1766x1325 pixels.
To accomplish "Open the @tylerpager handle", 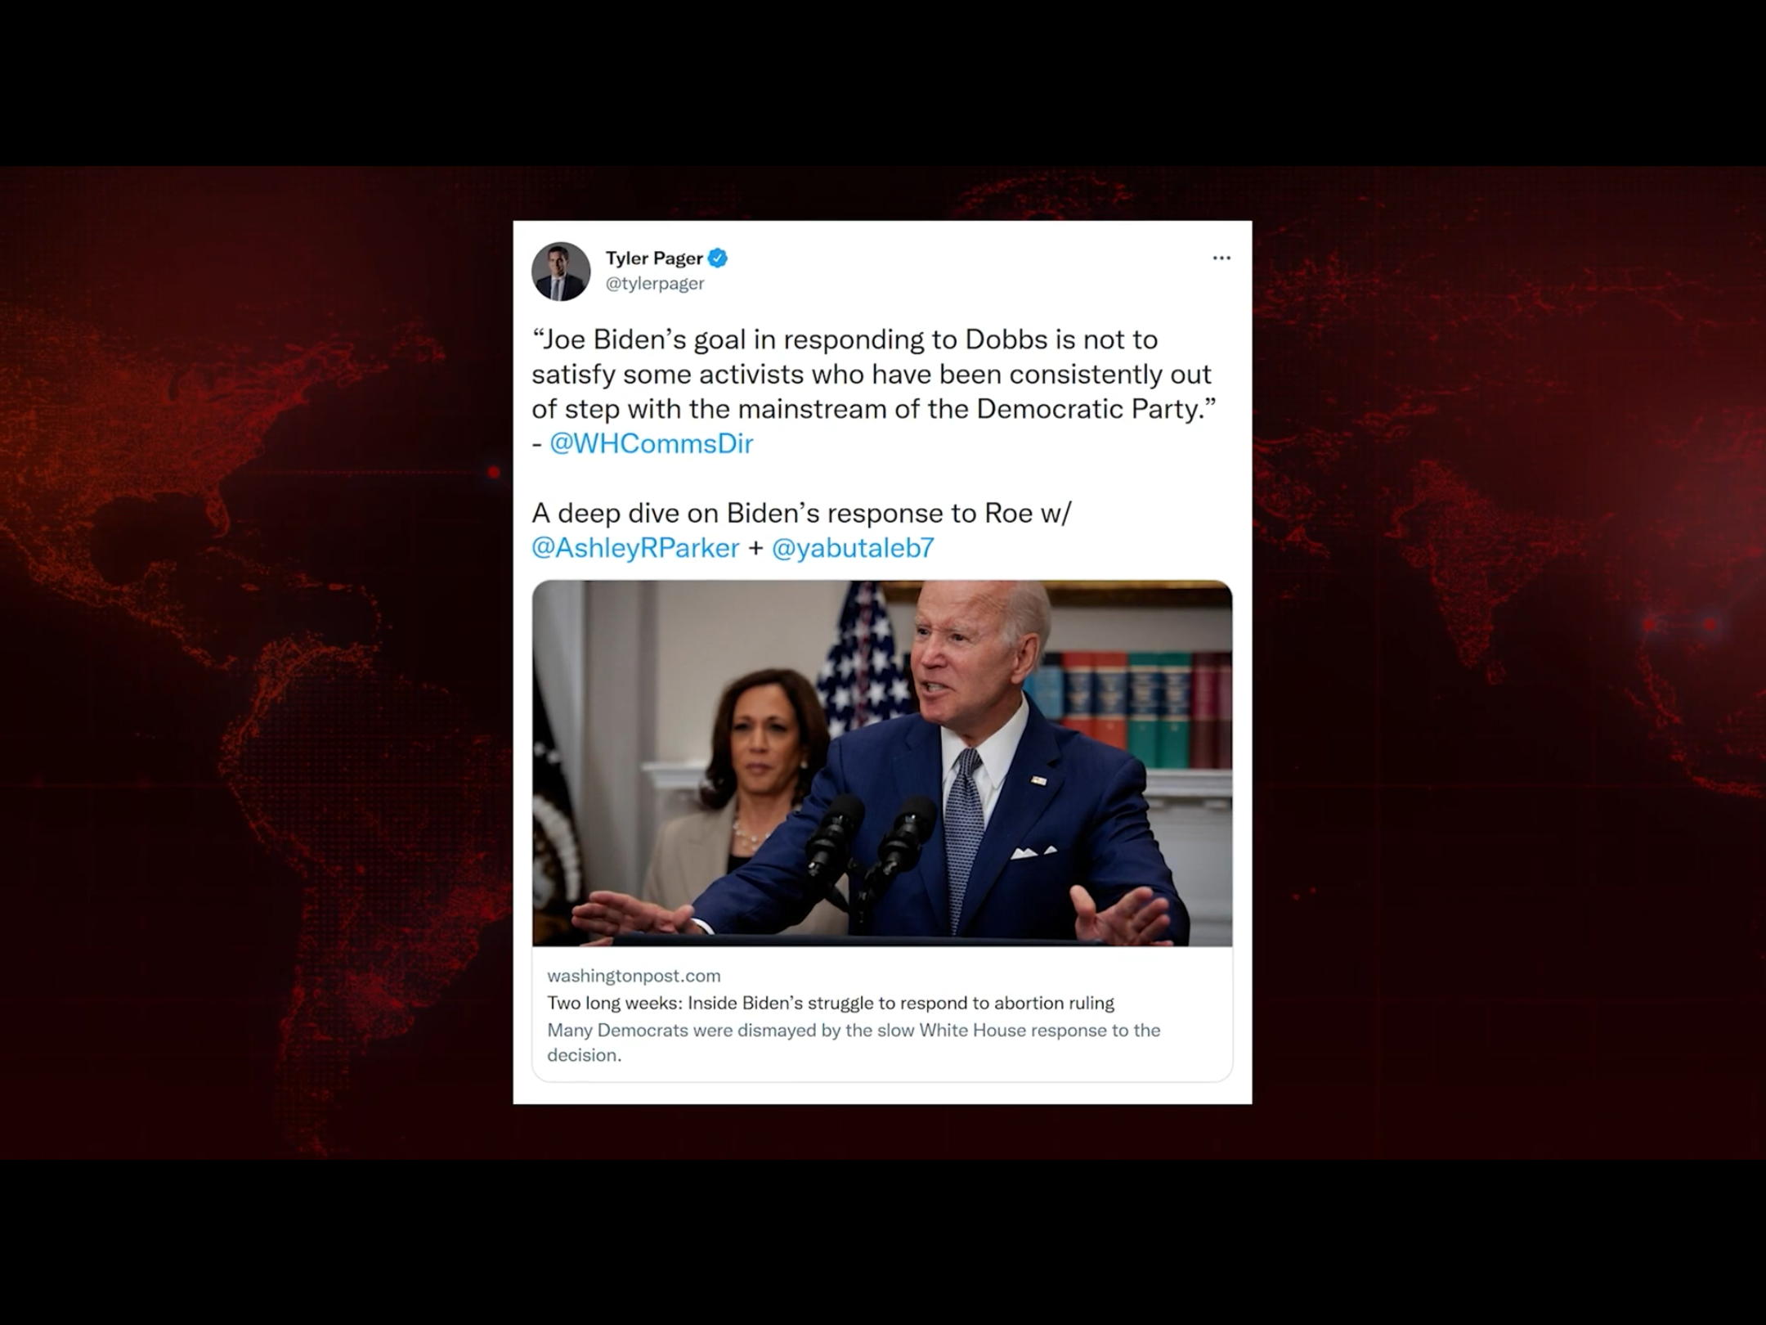I will click(x=655, y=283).
